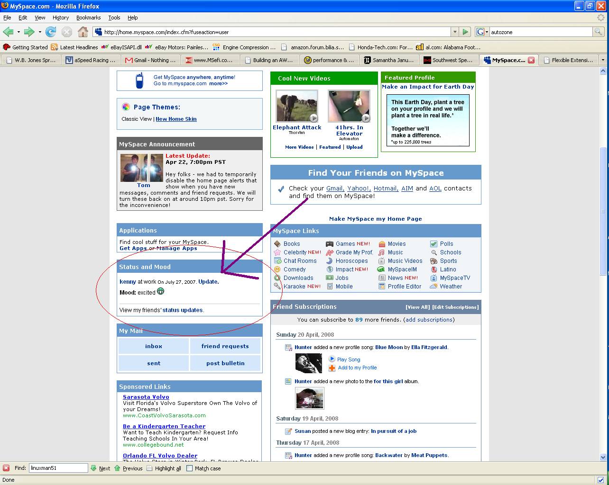Close the Find bar with the red X
The width and height of the screenshot is (609, 485).
coord(6,468)
